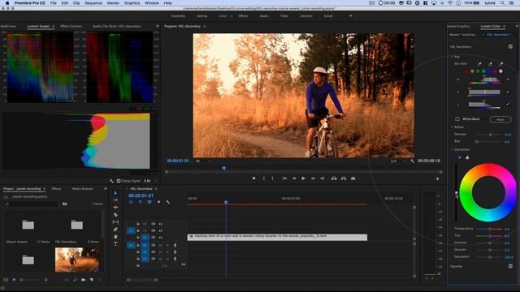Screen dimensions: 520x292
Task: Toggle the L range checkmark
Action: coord(507,105)
